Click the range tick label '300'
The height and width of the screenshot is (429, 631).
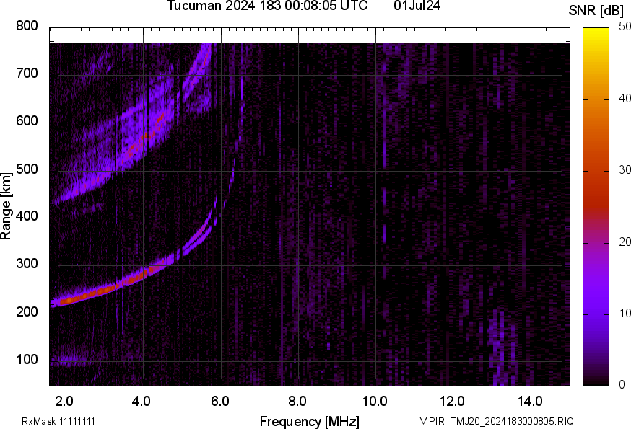click(27, 264)
